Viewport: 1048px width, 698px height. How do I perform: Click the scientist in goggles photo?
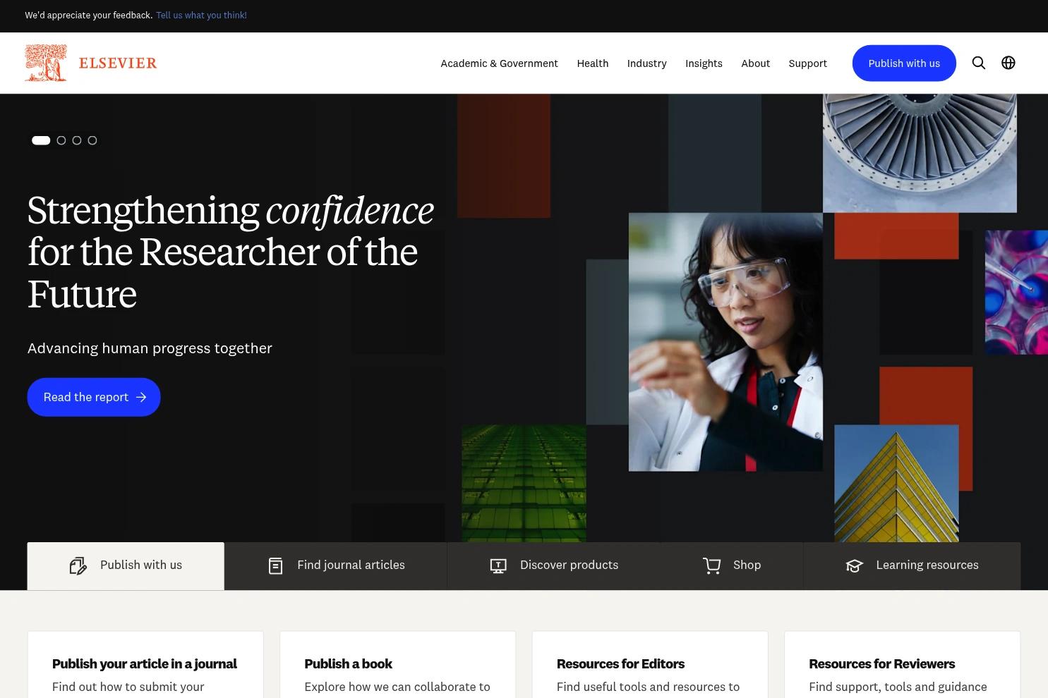[x=725, y=342]
